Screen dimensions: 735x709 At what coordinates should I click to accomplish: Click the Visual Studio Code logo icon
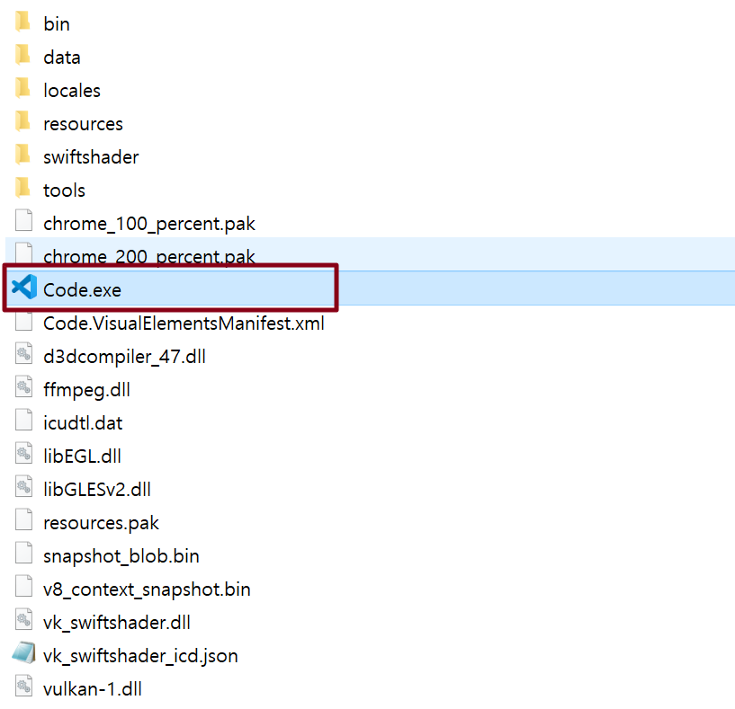[x=24, y=287]
